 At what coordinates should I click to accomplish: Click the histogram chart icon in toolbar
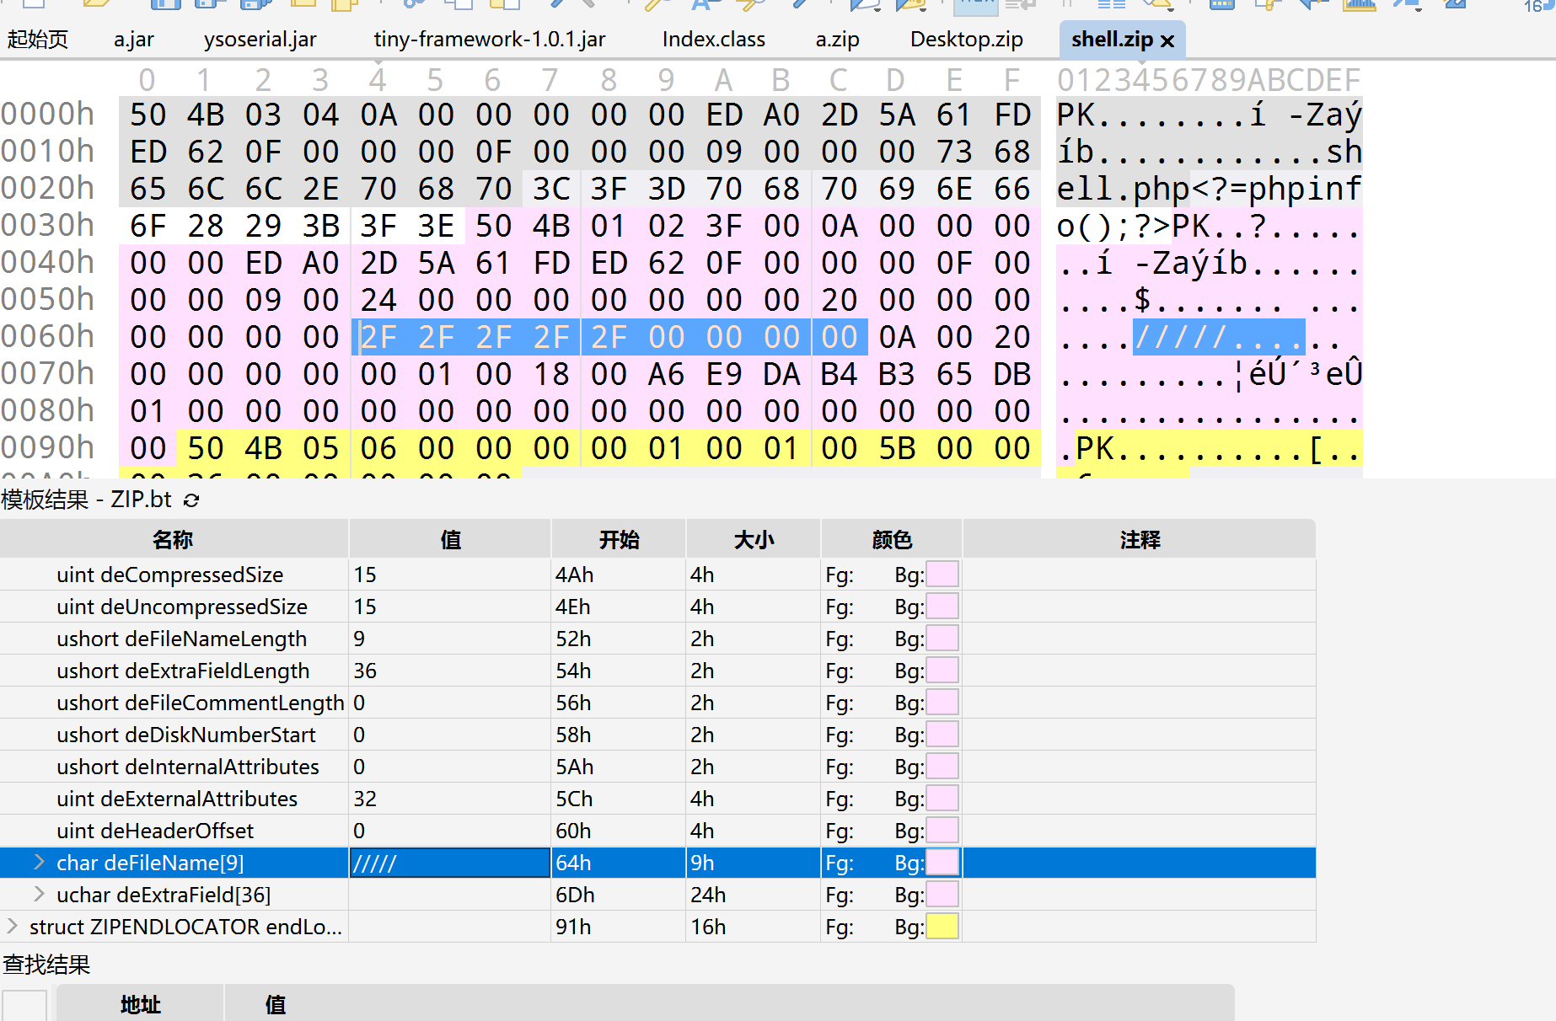tap(1360, 3)
